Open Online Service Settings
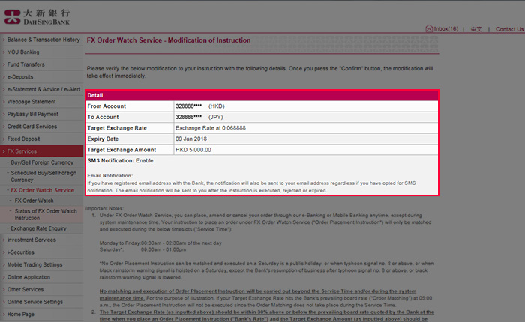 pyautogui.click(x=35, y=302)
